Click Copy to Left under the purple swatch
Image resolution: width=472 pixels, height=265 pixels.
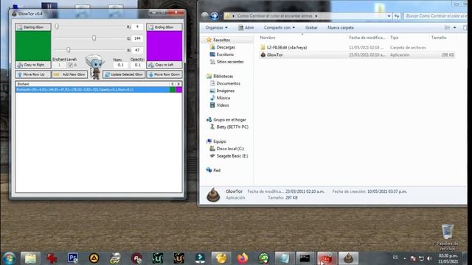164,65
